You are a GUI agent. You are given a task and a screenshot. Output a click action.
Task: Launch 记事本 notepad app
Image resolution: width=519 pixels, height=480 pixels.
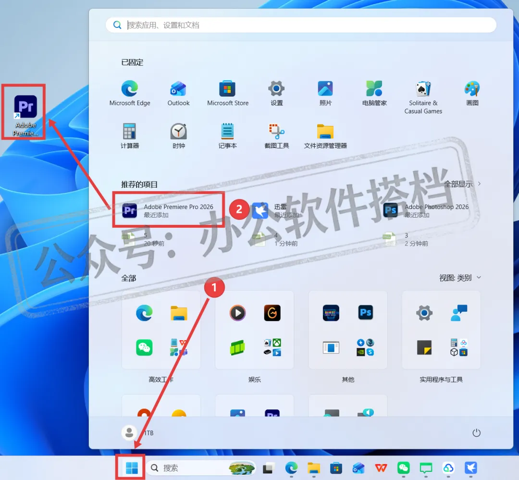[227, 135]
